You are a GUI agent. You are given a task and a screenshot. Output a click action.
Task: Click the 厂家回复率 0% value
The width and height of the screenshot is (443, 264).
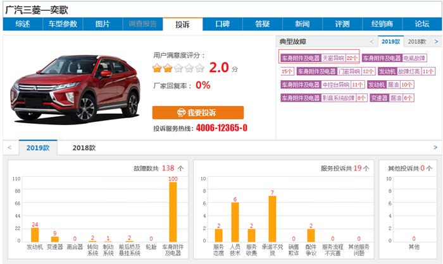click(x=203, y=85)
